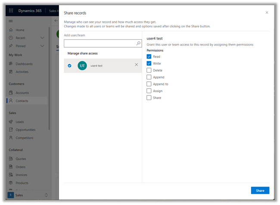Uncheck the Write permission
280x205 pixels.
pos(149,63)
